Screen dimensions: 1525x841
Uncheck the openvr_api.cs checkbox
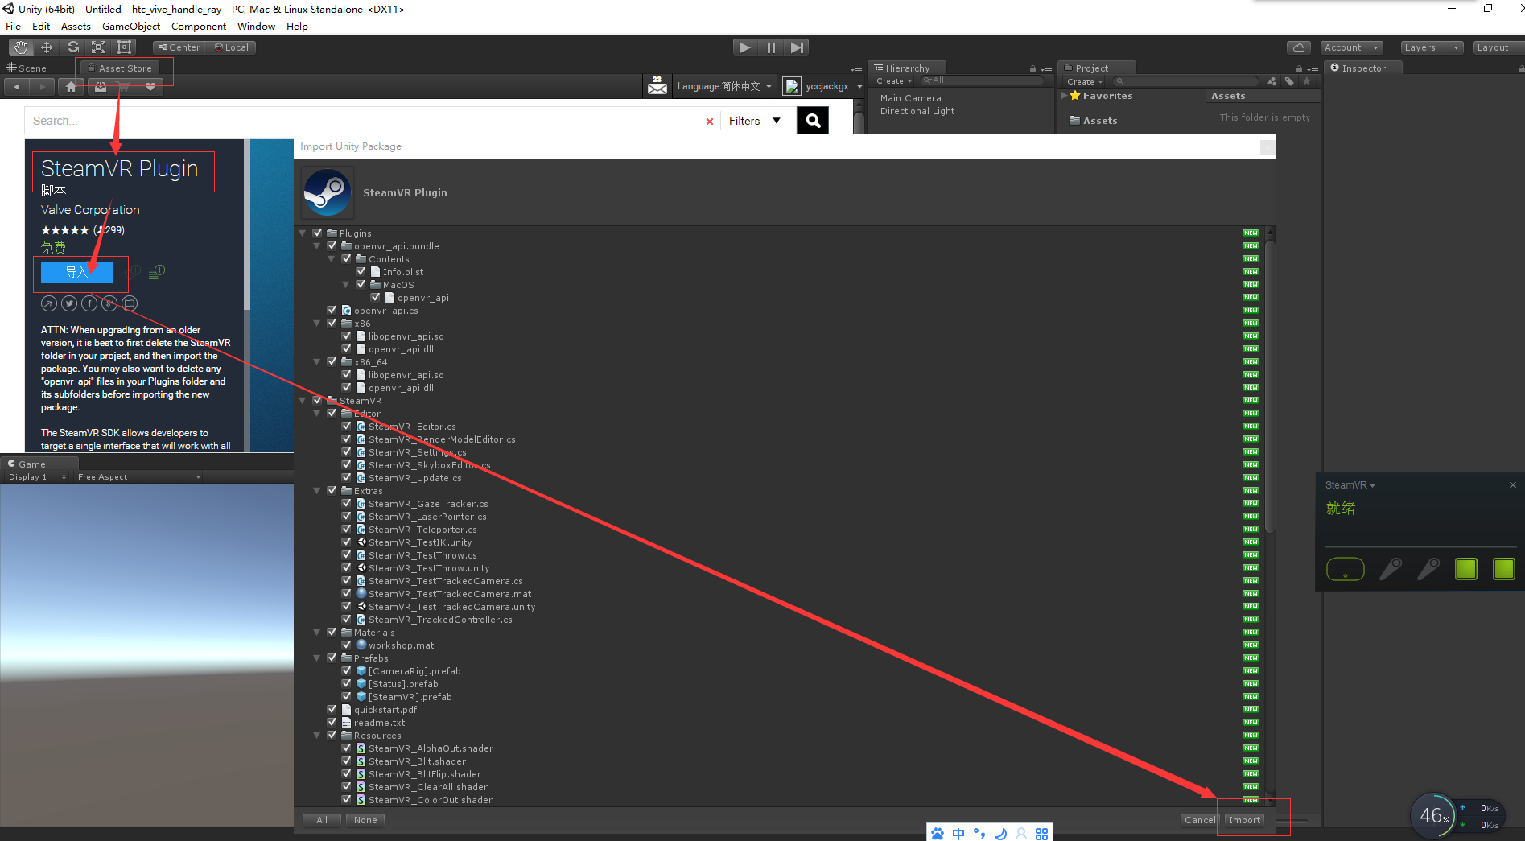point(332,310)
